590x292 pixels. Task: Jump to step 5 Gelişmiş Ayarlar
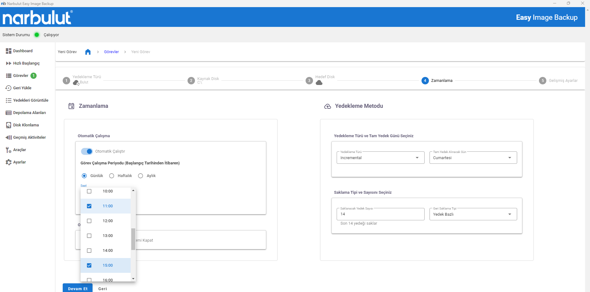tap(543, 81)
